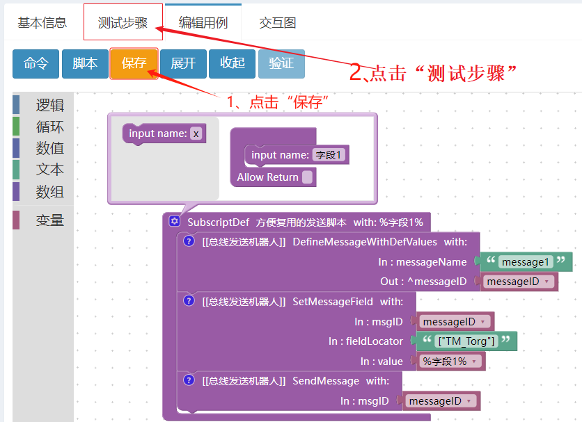Click help icon on SetMessageField block
The image size is (582, 422).
coord(189,301)
